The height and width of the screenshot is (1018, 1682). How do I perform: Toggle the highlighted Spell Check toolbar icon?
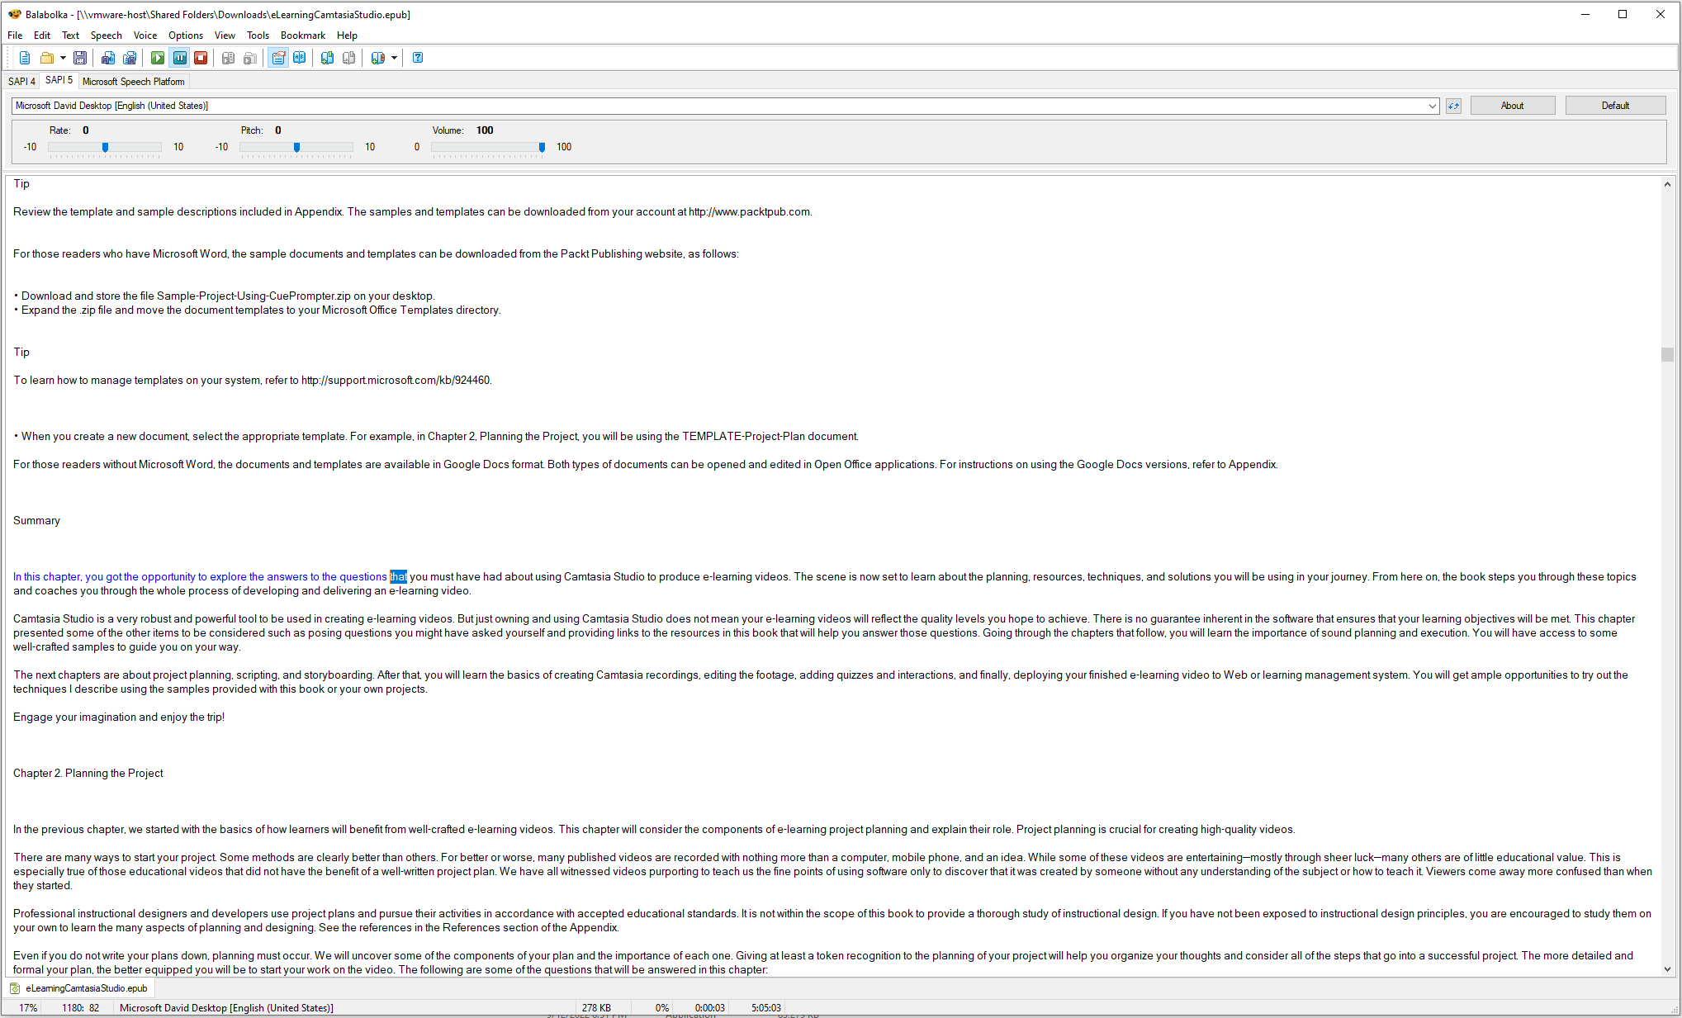pos(278,58)
